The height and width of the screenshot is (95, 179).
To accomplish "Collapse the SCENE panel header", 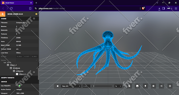I will (19, 19).
